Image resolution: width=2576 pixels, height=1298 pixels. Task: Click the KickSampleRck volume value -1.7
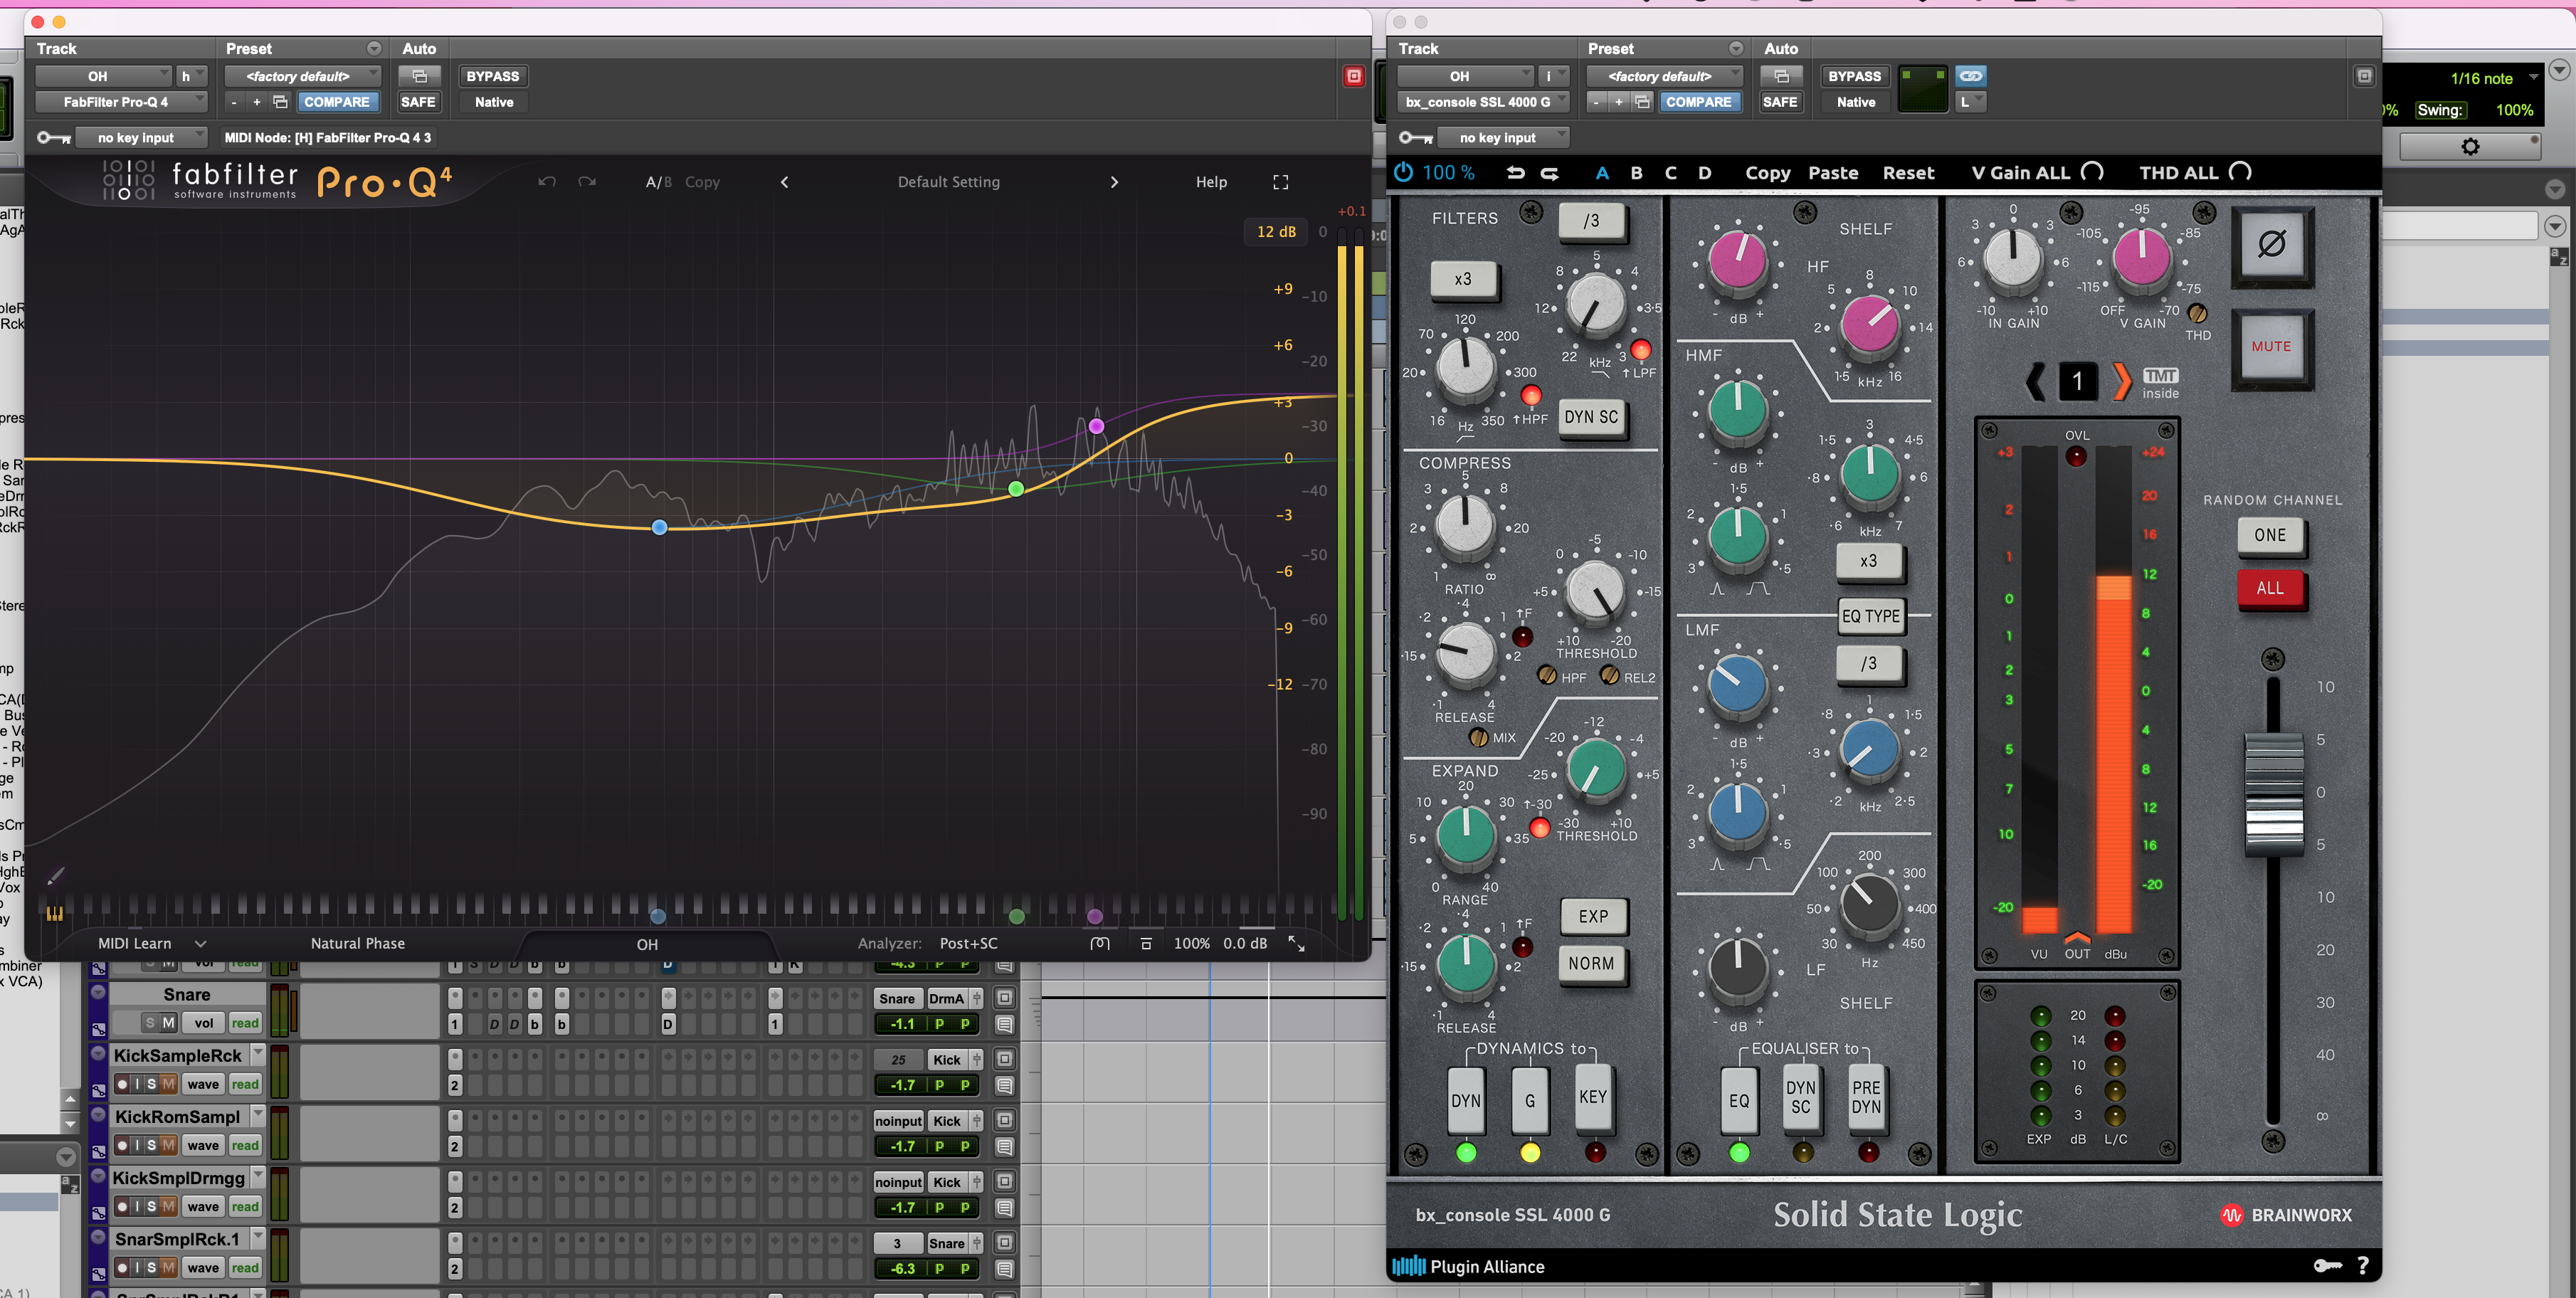coord(902,1084)
